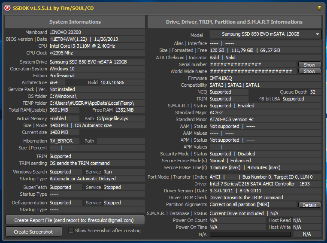
Task: Click the SSDOK app logo icon
Action: [x=7, y=8]
